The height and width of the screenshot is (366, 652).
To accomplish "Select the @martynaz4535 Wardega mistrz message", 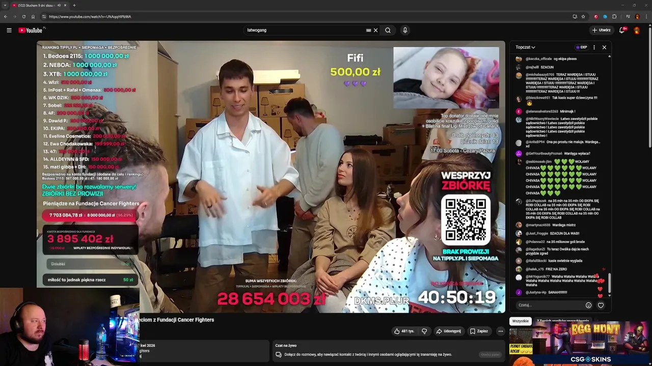I will coord(546,225).
